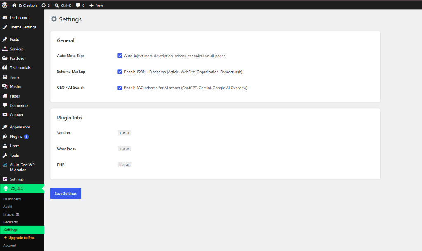Toggle the GEO / AI Search checkbox
Viewport: 422px width, 251px height.
(x=120, y=88)
